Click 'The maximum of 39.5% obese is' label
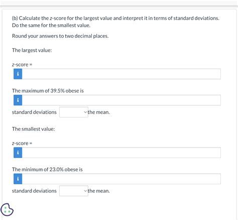 (x=48, y=91)
